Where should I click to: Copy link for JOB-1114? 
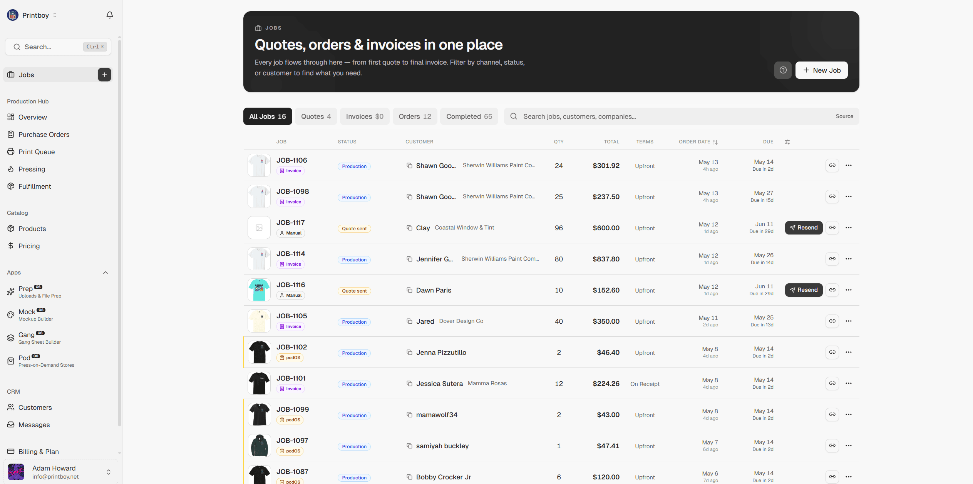pos(832,259)
